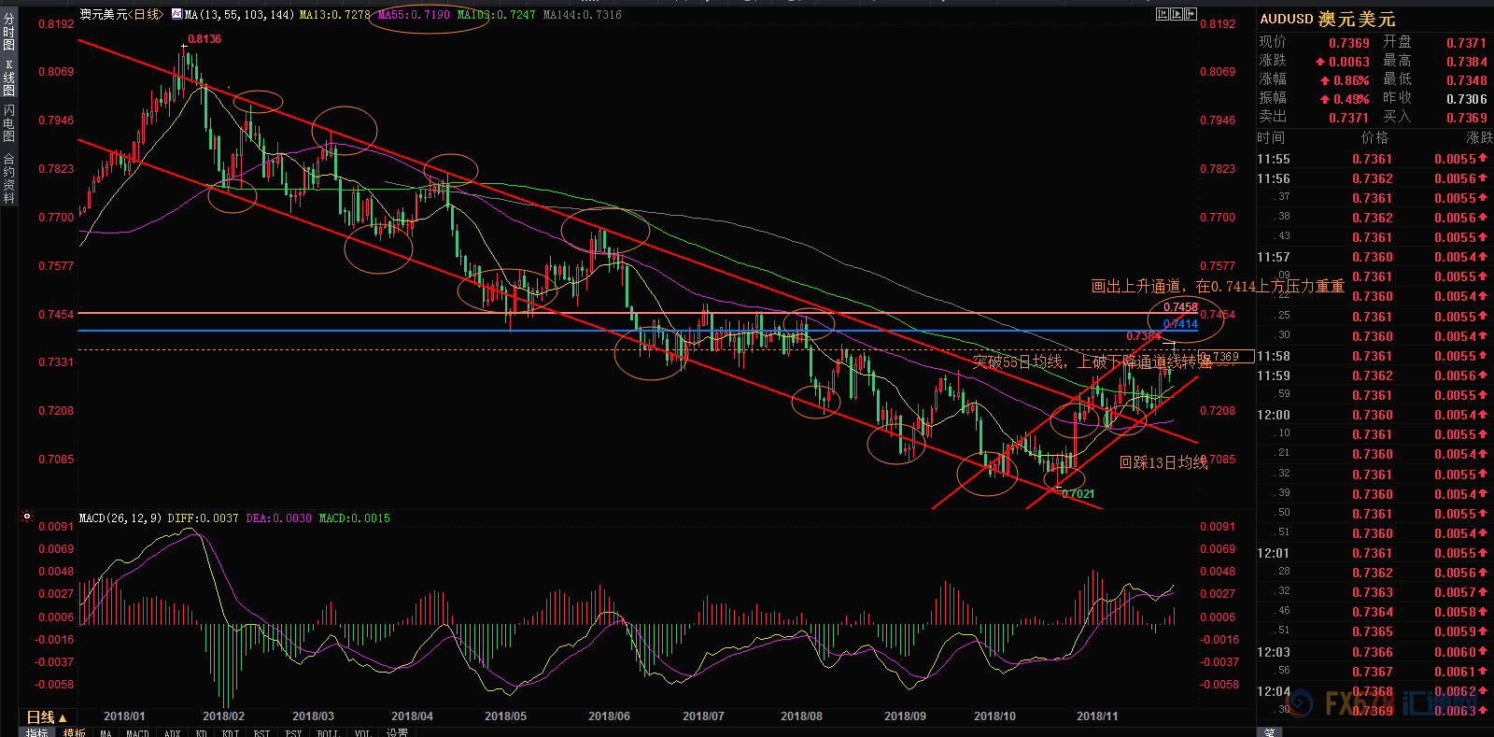Click the 0.7021 low price marker
Screen dimensions: 1494x737
[x=1078, y=494]
